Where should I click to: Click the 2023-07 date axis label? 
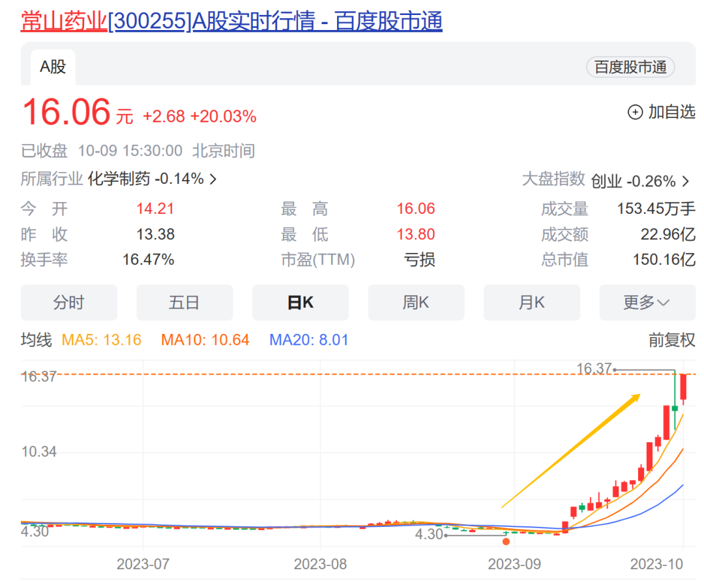coord(143,564)
